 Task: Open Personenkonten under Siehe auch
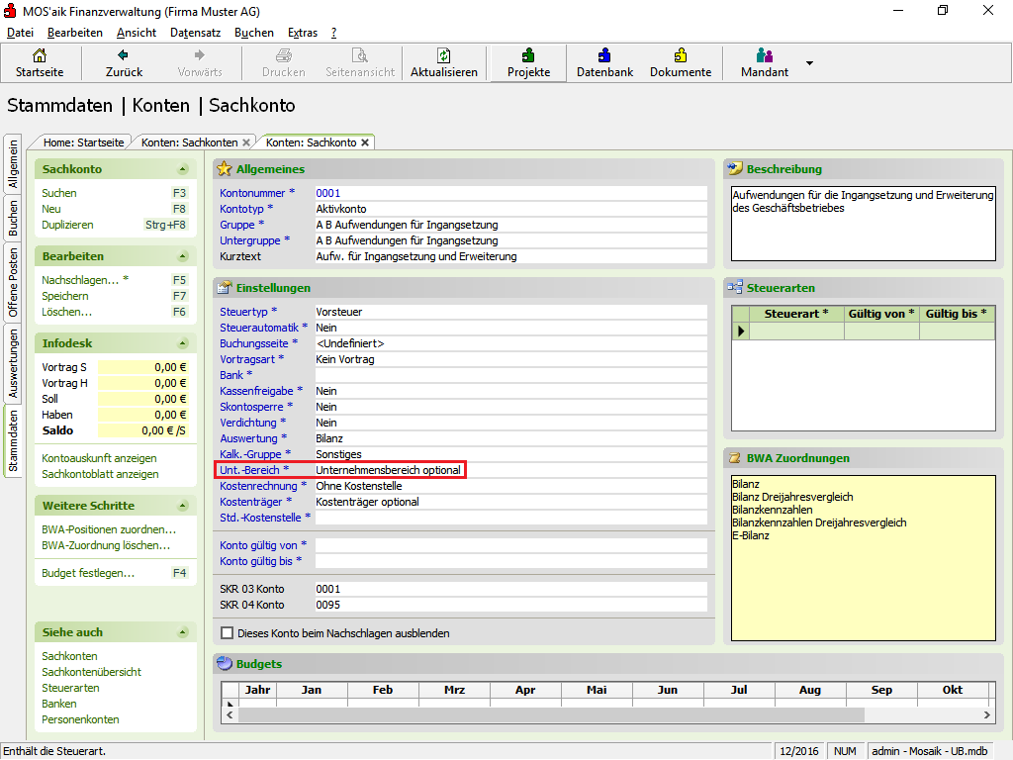tap(80, 719)
